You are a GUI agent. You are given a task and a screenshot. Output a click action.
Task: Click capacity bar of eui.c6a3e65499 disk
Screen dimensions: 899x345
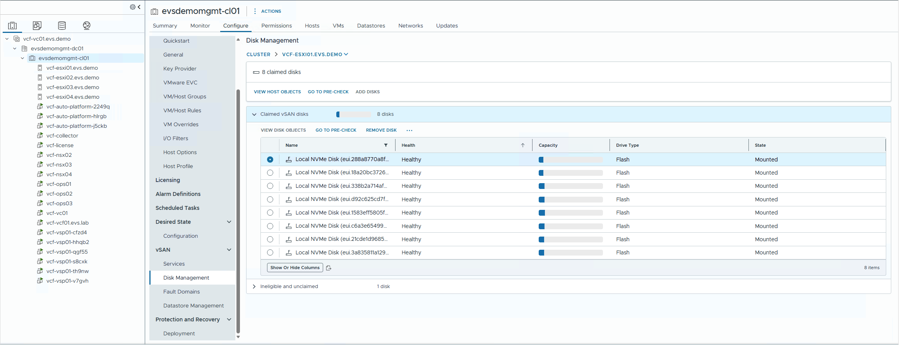pos(570,226)
